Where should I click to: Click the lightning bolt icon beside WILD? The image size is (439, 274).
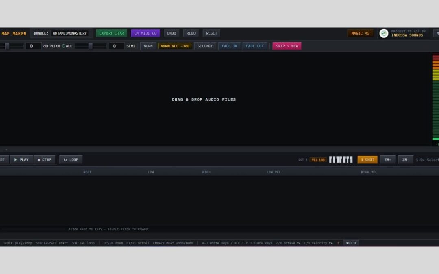click(x=338, y=243)
